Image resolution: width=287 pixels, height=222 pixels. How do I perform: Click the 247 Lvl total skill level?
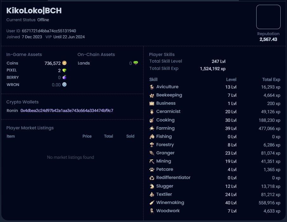[x=219, y=62]
